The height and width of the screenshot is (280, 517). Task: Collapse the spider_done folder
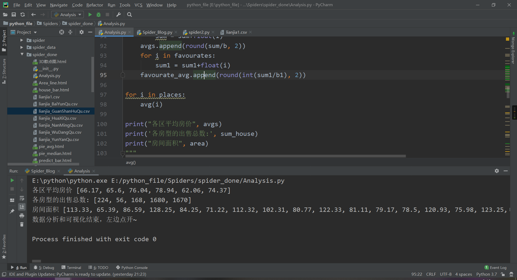pyautogui.click(x=22, y=54)
